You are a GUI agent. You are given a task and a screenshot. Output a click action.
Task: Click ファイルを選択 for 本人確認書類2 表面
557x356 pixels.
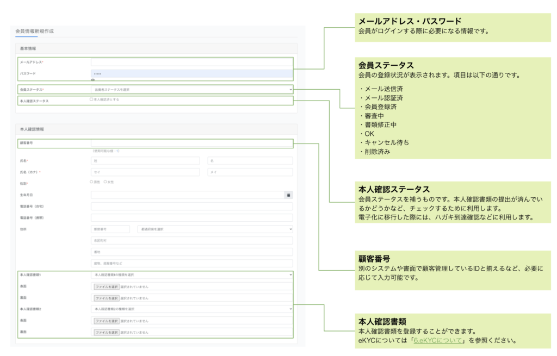tap(106, 321)
